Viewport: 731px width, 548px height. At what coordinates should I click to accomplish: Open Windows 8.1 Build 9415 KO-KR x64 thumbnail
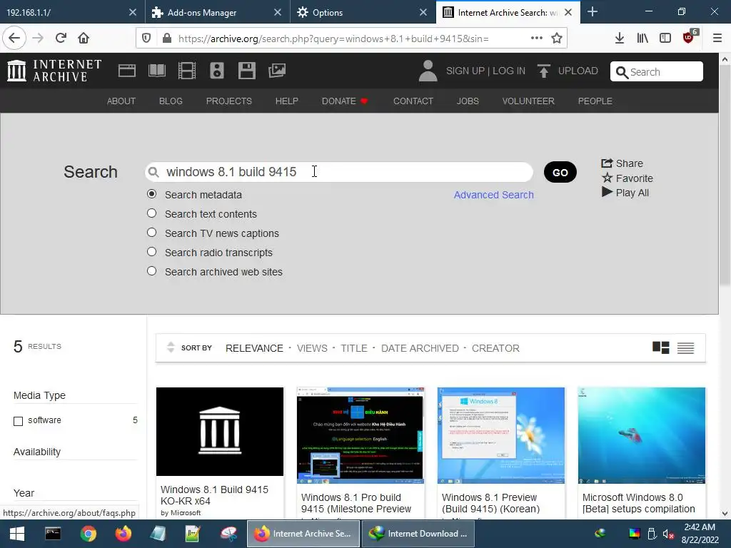tap(220, 432)
